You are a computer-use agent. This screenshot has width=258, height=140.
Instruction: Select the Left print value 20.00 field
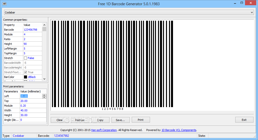[x=31, y=96]
